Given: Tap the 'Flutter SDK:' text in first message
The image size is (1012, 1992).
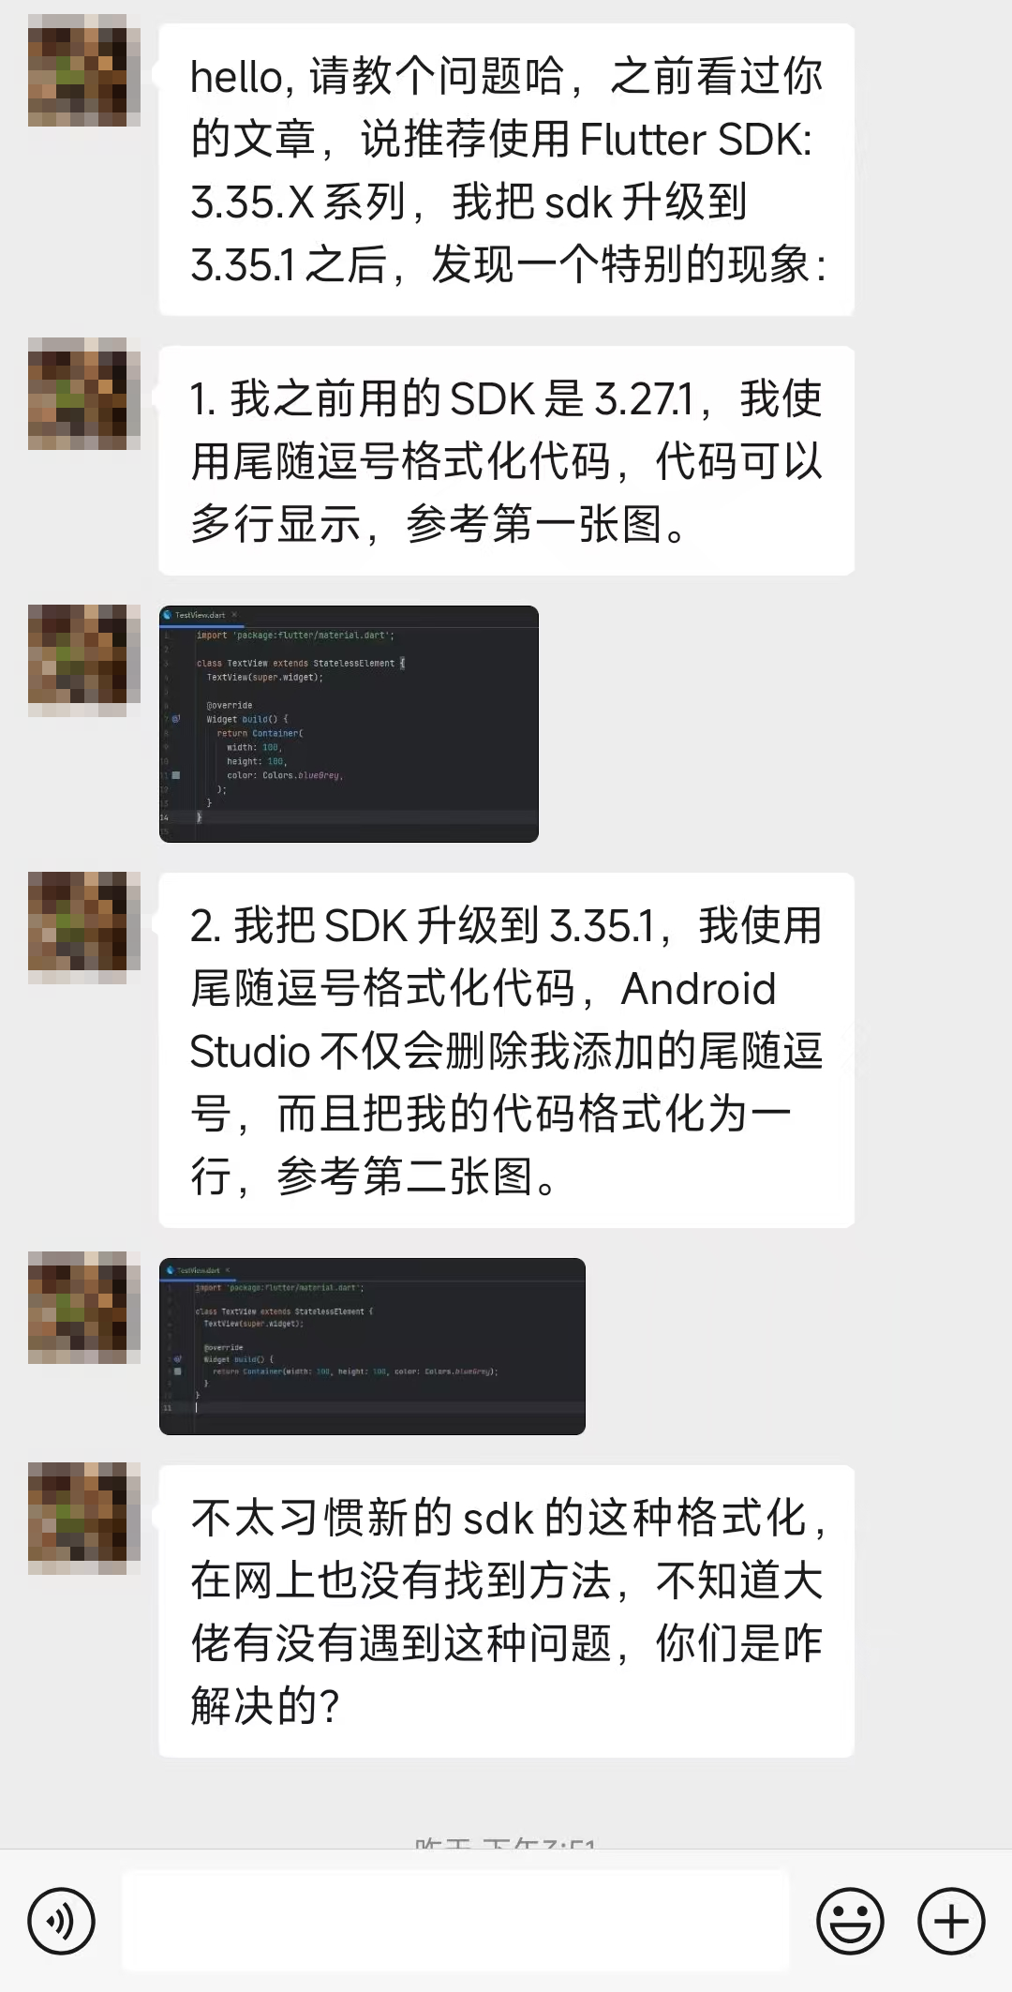Looking at the screenshot, I should [695, 140].
